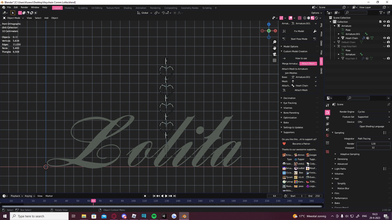Toggle eye icon on the Collection row

click(x=384, y=22)
